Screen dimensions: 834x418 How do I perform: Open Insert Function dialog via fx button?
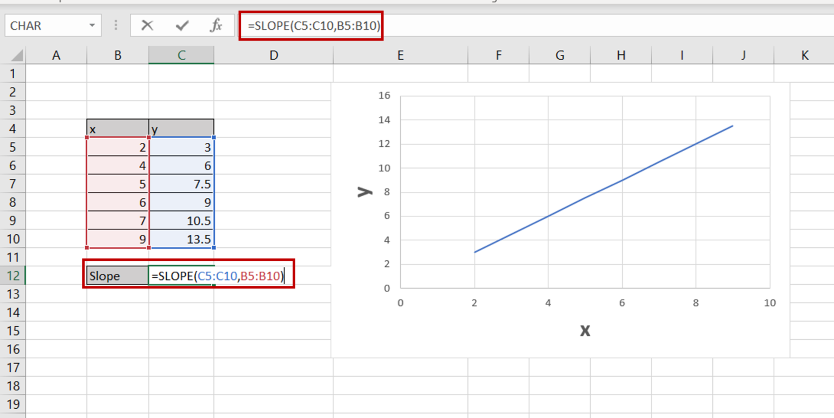[x=217, y=25]
